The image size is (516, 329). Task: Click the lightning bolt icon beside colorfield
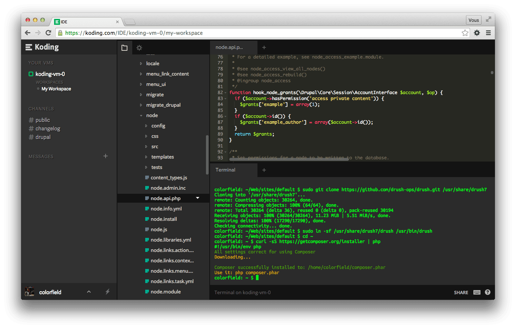pos(107,292)
